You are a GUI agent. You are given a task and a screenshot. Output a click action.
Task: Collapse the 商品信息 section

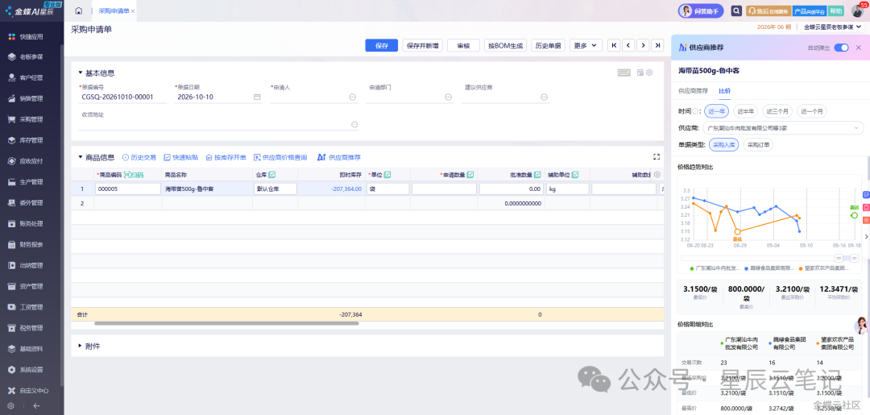pos(80,157)
